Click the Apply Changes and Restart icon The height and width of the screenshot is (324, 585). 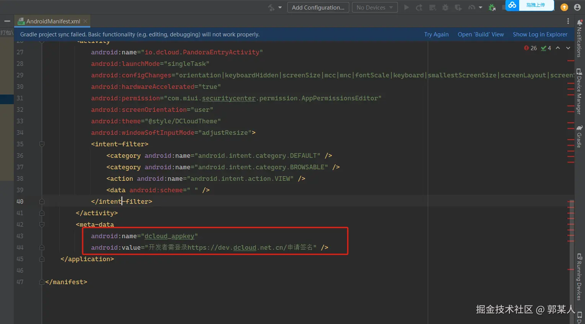tap(419, 7)
